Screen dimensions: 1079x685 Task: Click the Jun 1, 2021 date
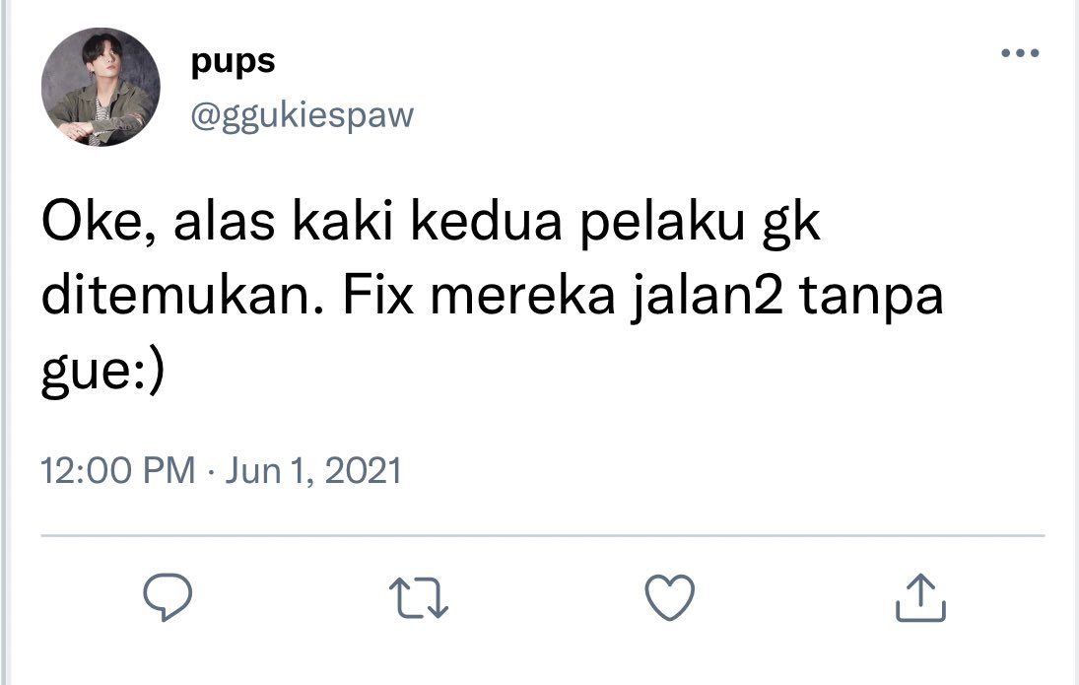[313, 471]
